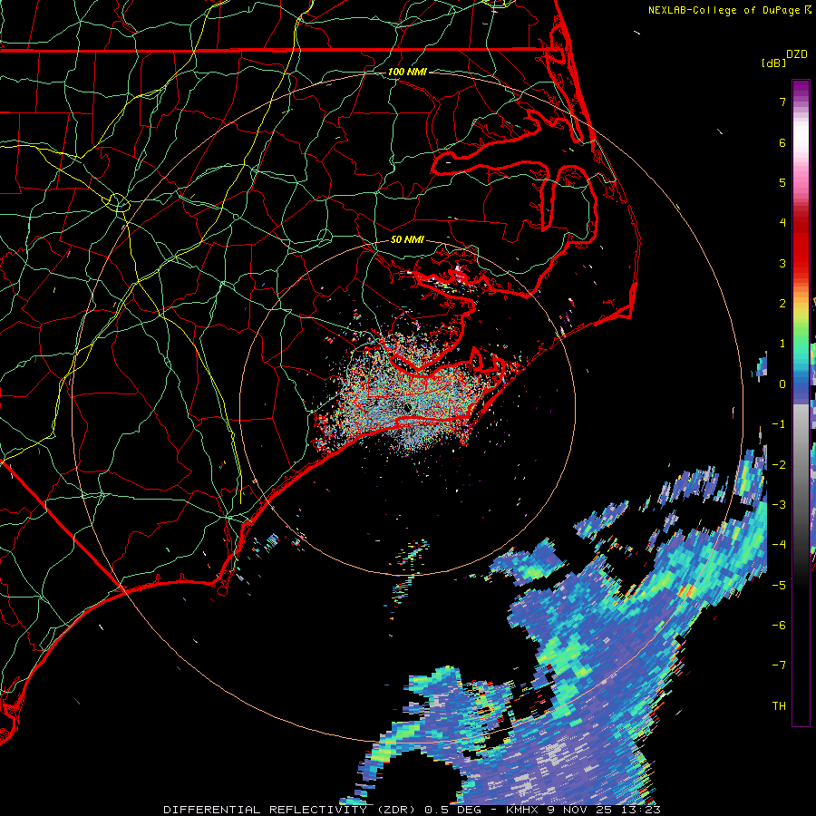Click the 1 value on color scale

[782, 344]
